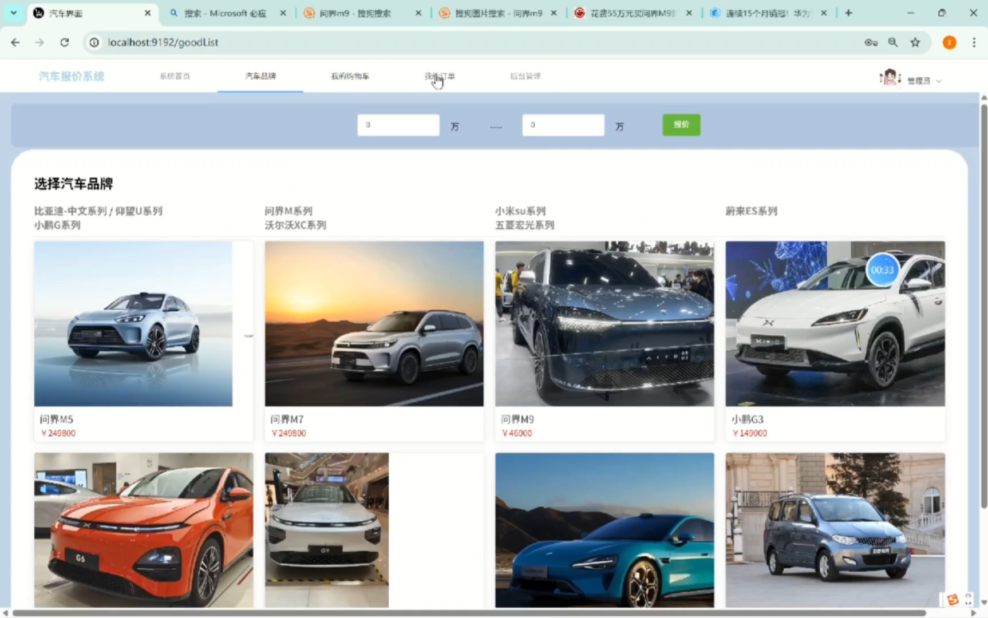Filter by 小米su系列 brand
This screenshot has height=618, width=988.
pyautogui.click(x=520, y=211)
